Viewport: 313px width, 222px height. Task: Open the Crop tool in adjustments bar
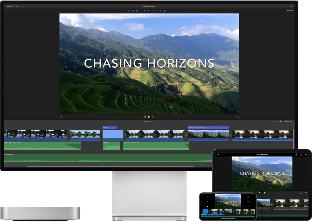[141, 11]
